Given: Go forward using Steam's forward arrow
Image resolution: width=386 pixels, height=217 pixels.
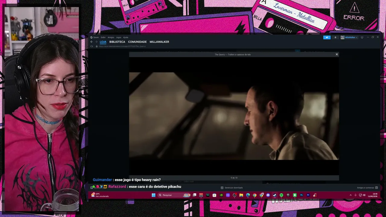Looking at the screenshot, I should point(96,42).
